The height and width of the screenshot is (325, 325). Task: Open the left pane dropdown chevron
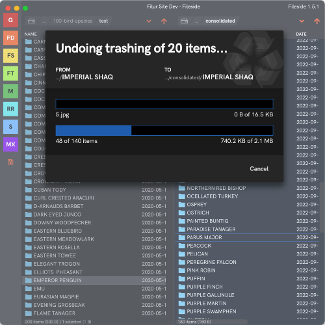tap(149, 21)
